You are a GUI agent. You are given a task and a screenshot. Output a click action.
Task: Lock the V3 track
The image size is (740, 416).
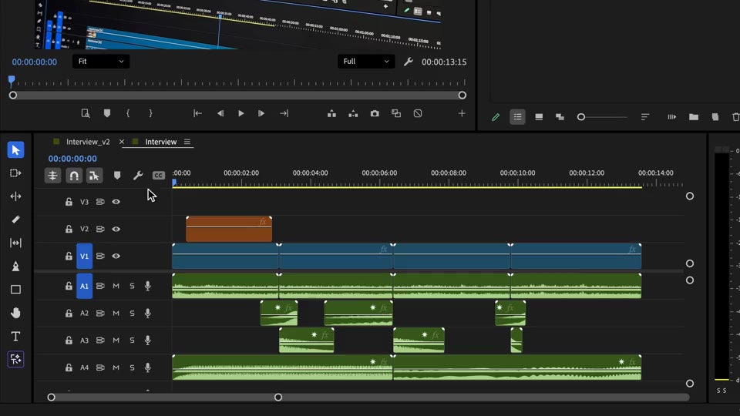coord(69,202)
